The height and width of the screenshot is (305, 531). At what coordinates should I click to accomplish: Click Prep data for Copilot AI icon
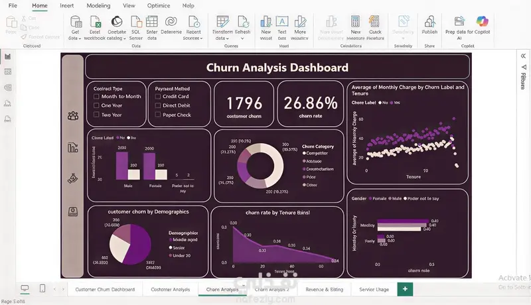click(459, 22)
